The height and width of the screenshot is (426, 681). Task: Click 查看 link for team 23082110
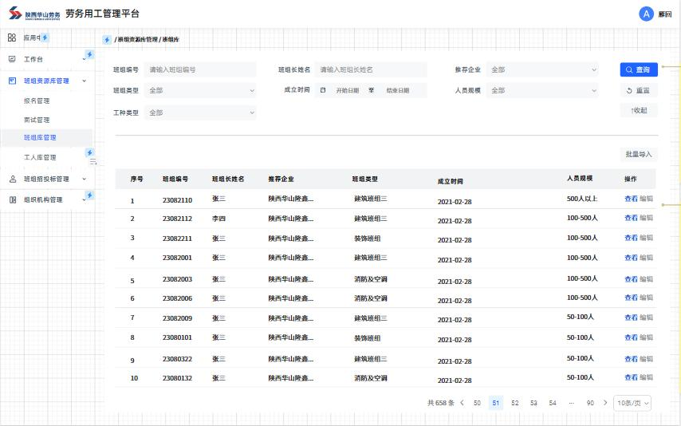(x=631, y=199)
